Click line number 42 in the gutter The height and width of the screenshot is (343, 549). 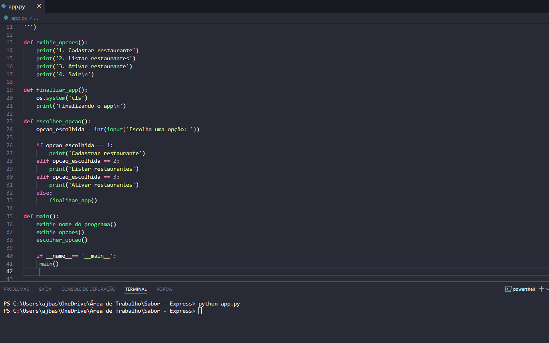(x=10, y=272)
